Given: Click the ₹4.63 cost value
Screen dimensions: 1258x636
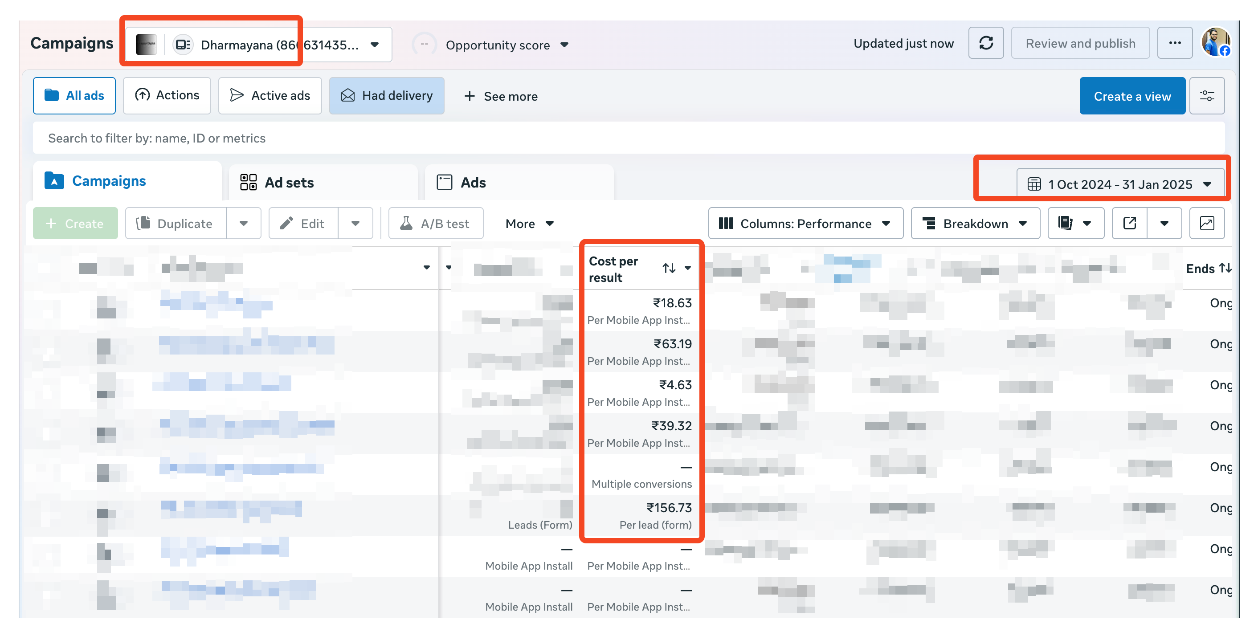Looking at the screenshot, I should [x=675, y=385].
